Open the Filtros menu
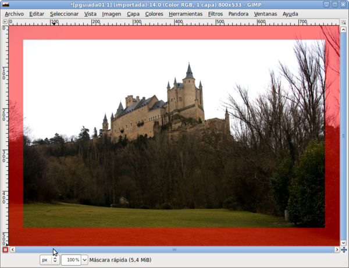 coord(215,13)
